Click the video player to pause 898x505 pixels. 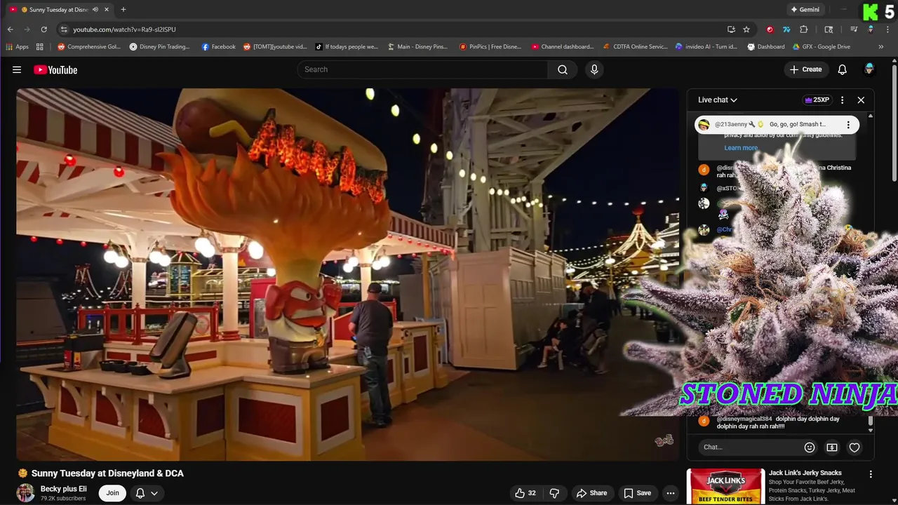(x=347, y=274)
